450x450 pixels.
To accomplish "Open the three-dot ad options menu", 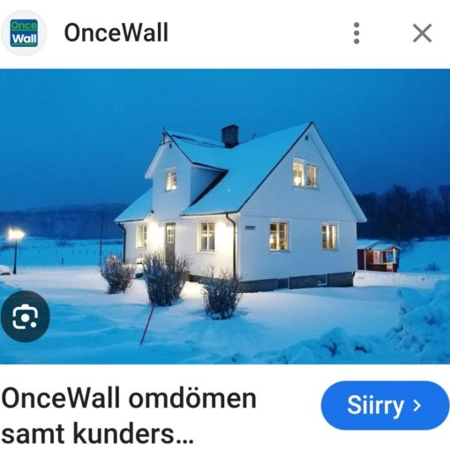I will (356, 33).
